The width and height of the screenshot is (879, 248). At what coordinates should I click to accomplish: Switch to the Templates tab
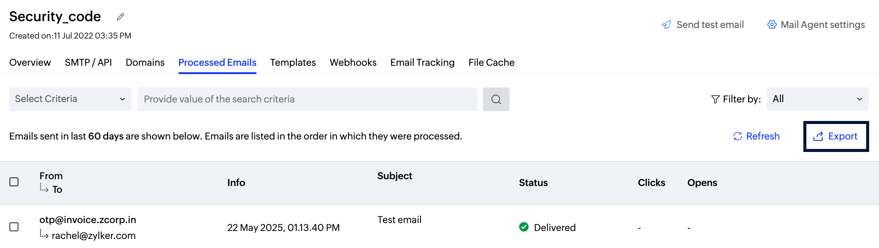(293, 62)
